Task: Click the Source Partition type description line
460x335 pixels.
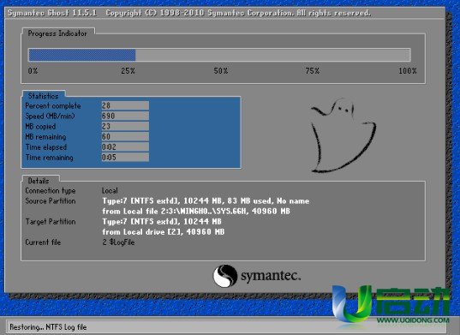Action: 206,201
